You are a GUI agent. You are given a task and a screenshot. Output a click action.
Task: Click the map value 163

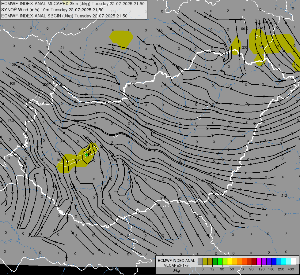tap(29, 84)
